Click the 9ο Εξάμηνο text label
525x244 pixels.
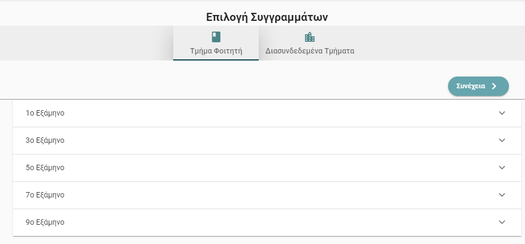coord(45,222)
